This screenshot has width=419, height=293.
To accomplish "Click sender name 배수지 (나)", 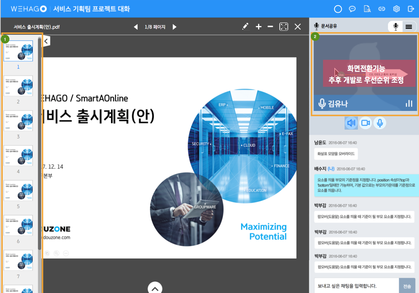I will click(324, 169).
